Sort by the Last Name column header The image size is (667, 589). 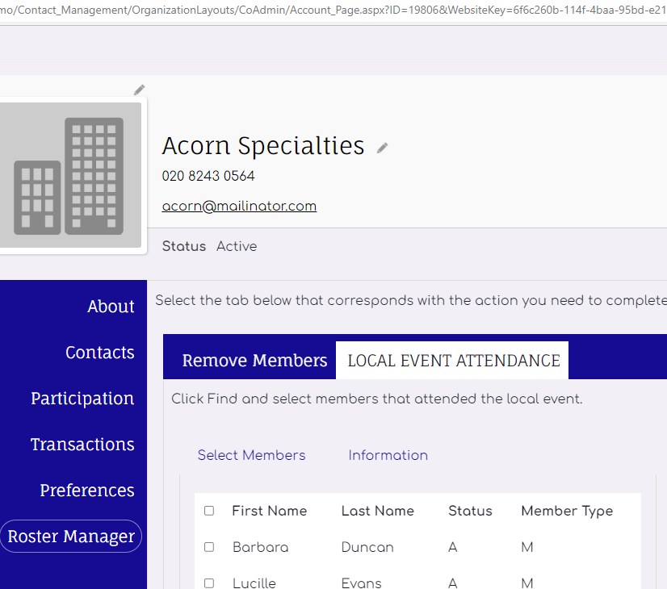click(x=377, y=511)
